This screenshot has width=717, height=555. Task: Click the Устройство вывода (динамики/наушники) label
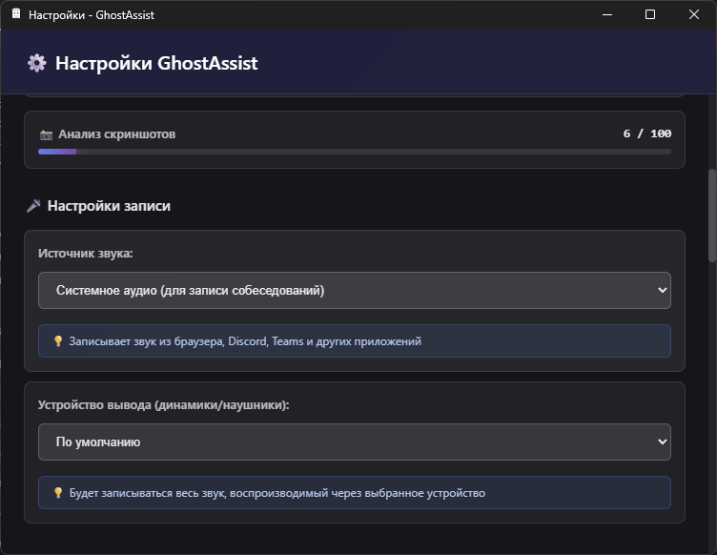(163, 404)
